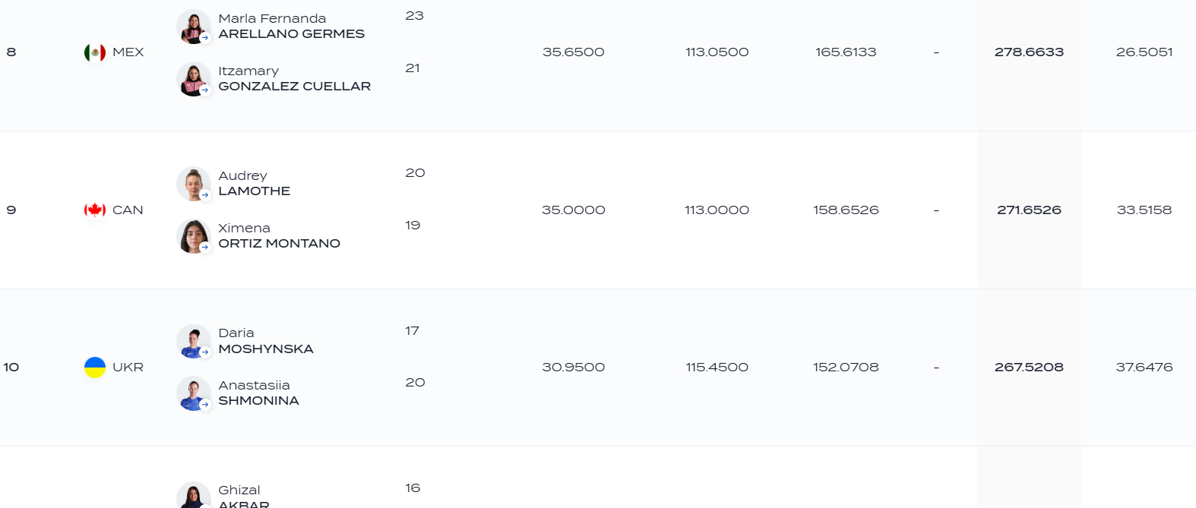Click Audrey Lamothe's profile picture
The image size is (1196, 508).
[x=194, y=184]
